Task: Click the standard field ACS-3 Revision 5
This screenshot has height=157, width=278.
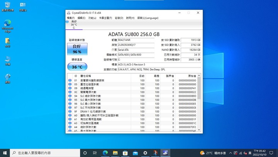Action: pyautogui.click(x=159, y=65)
